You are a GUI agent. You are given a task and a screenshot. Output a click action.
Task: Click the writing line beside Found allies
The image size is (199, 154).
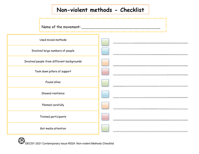pyautogui.click(x=150, y=86)
